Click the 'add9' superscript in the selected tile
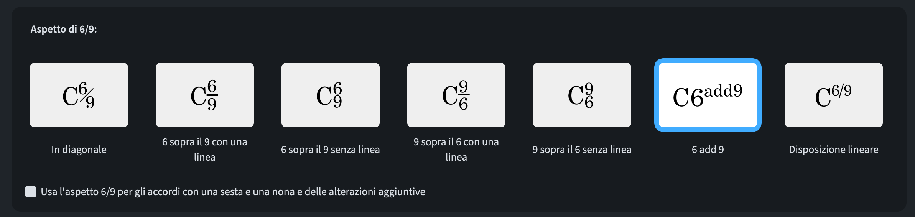Screen dimensions: 915x217 pos(723,91)
